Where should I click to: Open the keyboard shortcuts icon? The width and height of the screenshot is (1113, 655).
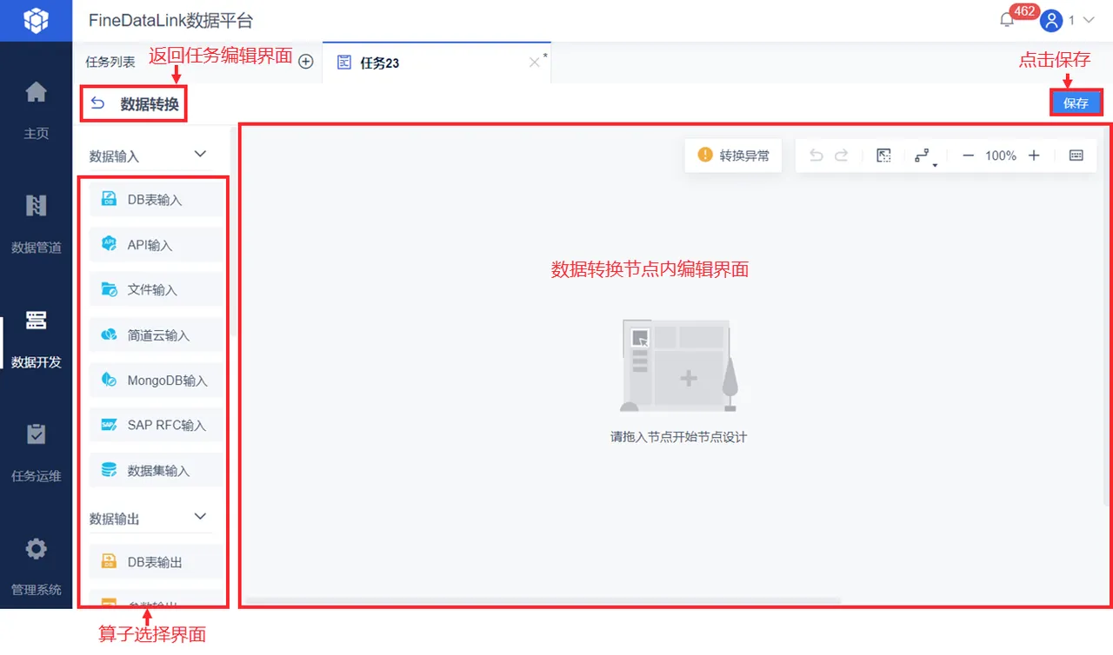point(1076,155)
